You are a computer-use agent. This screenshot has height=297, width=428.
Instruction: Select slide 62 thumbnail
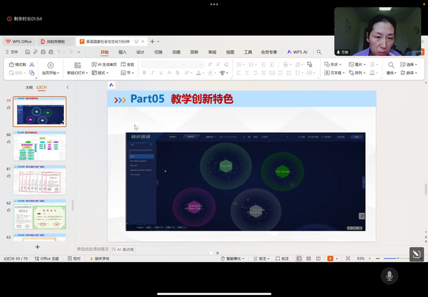click(x=40, y=214)
